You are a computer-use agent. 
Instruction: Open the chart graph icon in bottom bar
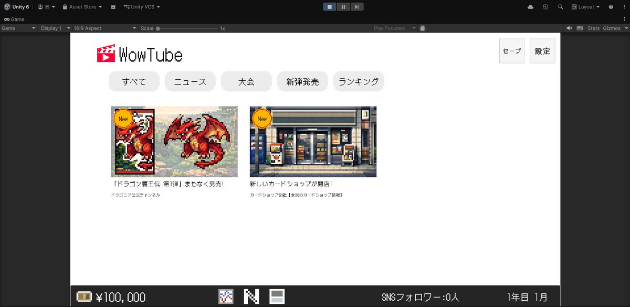tap(226, 297)
